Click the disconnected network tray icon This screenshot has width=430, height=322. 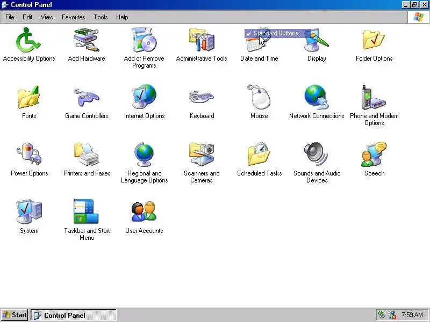pyautogui.click(x=392, y=315)
